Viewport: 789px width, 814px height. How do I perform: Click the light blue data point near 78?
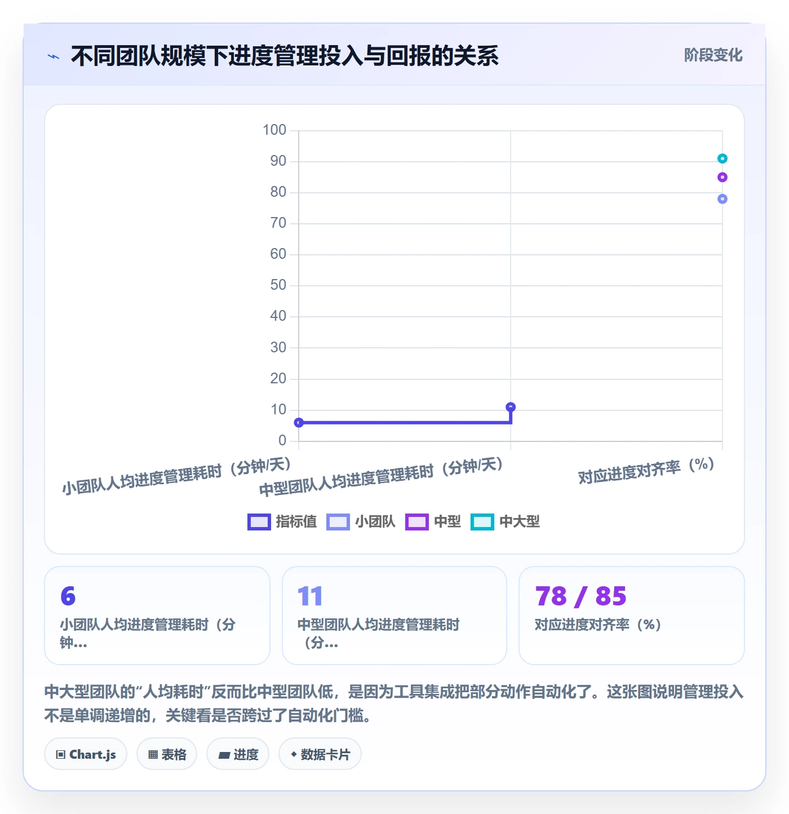[x=722, y=199]
